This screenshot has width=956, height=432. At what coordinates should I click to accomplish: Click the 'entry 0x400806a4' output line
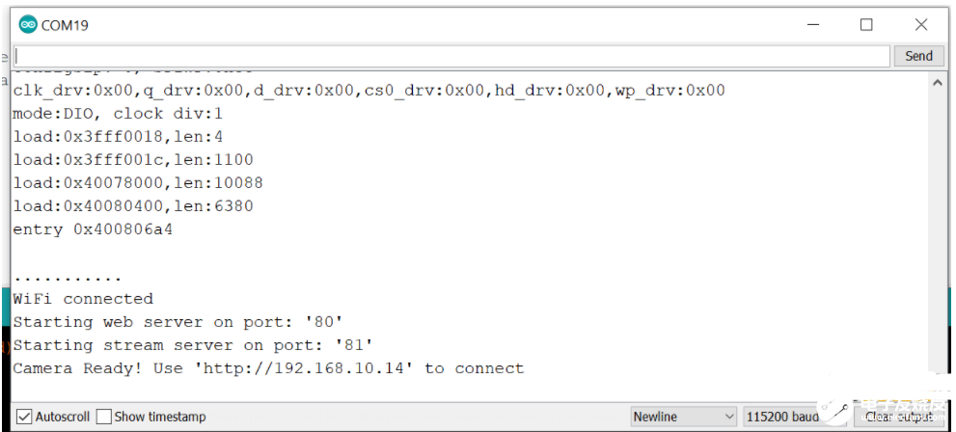[93, 229]
